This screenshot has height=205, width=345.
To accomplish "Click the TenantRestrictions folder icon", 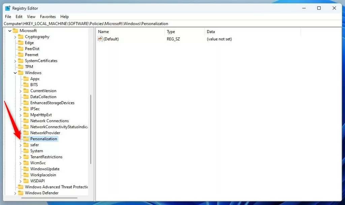I will 26,156.
